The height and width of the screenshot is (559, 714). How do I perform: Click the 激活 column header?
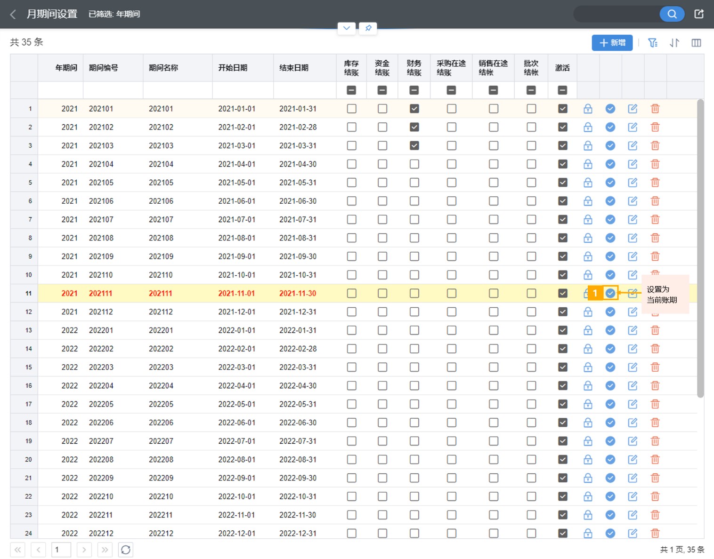click(562, 68)
